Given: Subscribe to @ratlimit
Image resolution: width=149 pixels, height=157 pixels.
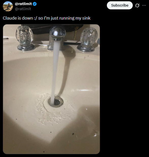Looking at the screenshot, I should (x=120, y=5).
